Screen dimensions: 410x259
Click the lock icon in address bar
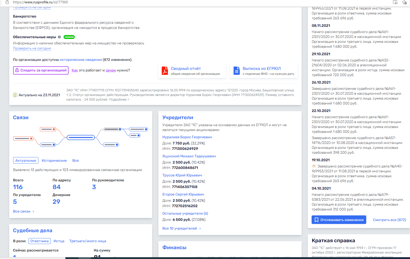7,2
